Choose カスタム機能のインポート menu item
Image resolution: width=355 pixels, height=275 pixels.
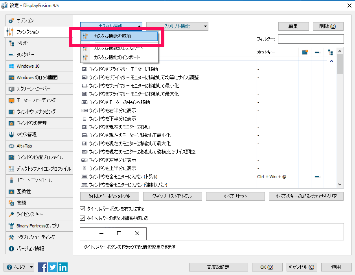coord(119,57)
